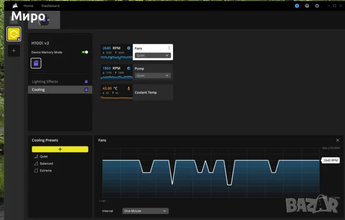Click curve icon beside Extreme preset
This screenshot has width=345, height=220.
36,170
